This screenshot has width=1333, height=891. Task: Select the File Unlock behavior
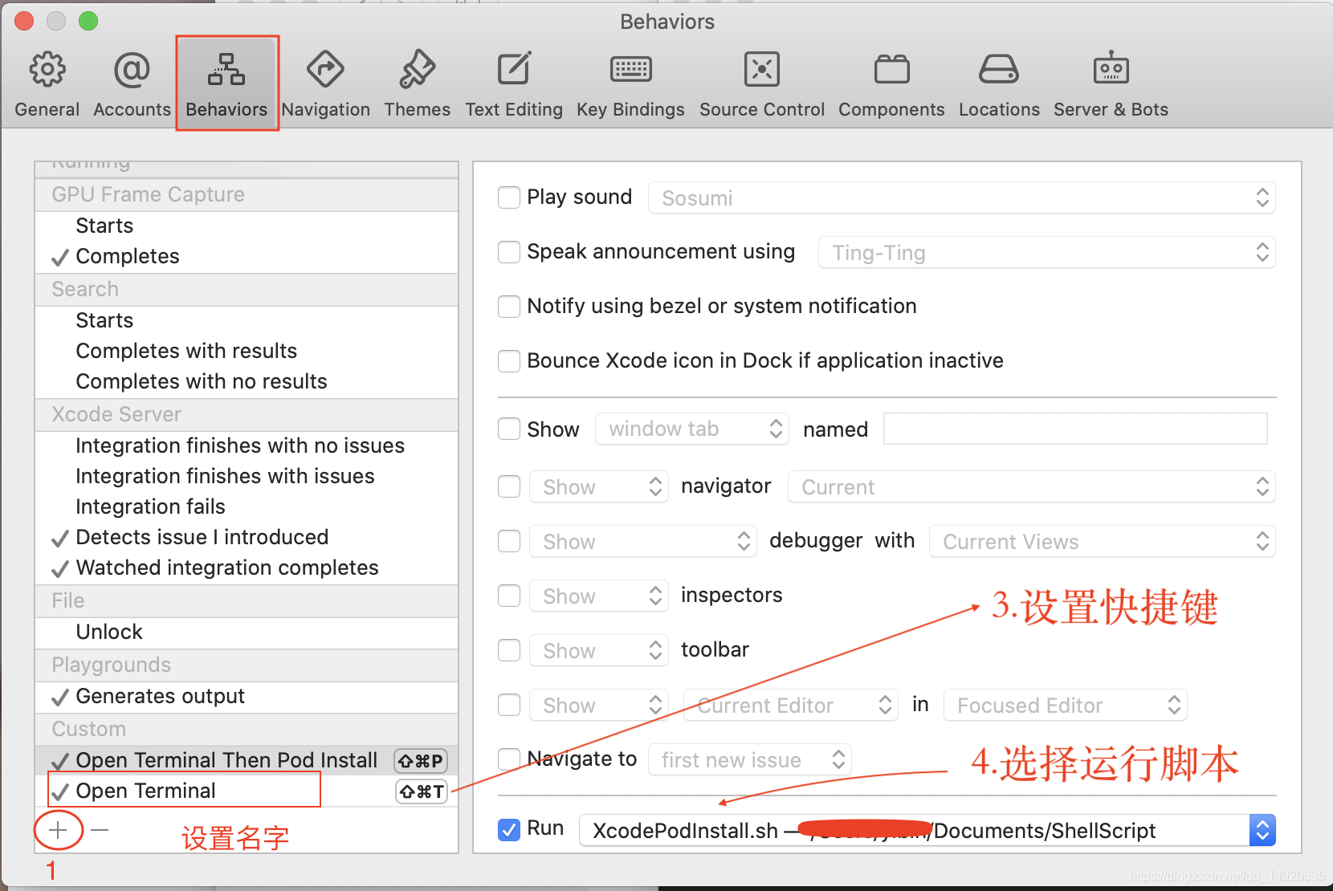click(x=247, y=633)
